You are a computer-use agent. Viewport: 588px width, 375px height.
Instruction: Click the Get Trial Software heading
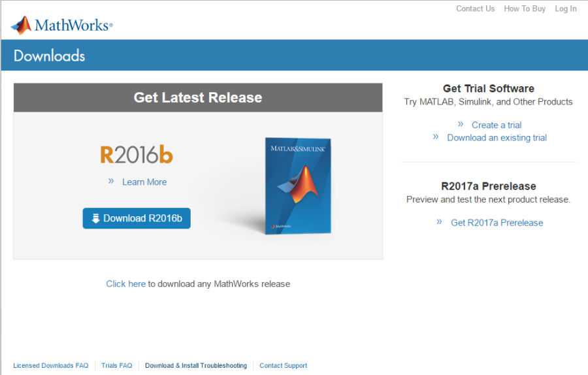[489, 88]
